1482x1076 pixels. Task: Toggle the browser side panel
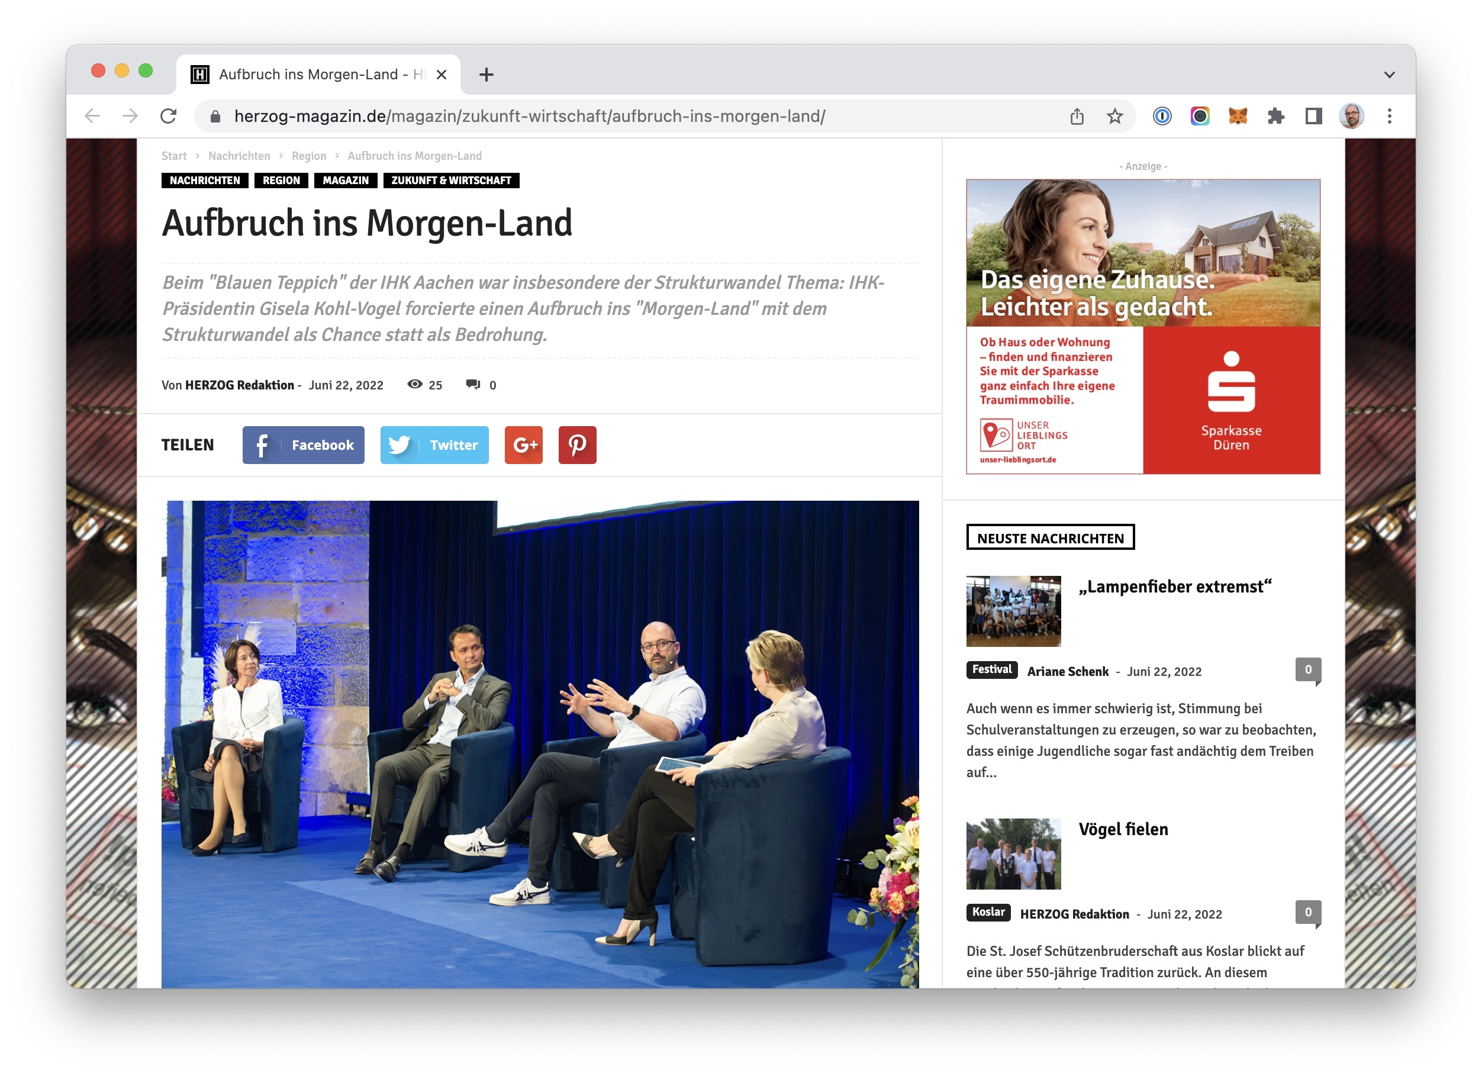click(1313, 116)
